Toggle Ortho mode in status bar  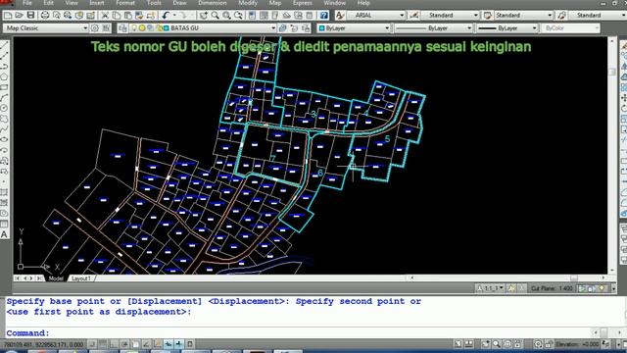(114, 344)
